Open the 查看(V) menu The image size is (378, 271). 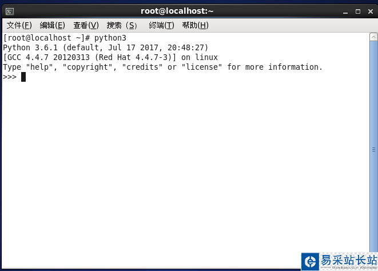tap(86, 25)
